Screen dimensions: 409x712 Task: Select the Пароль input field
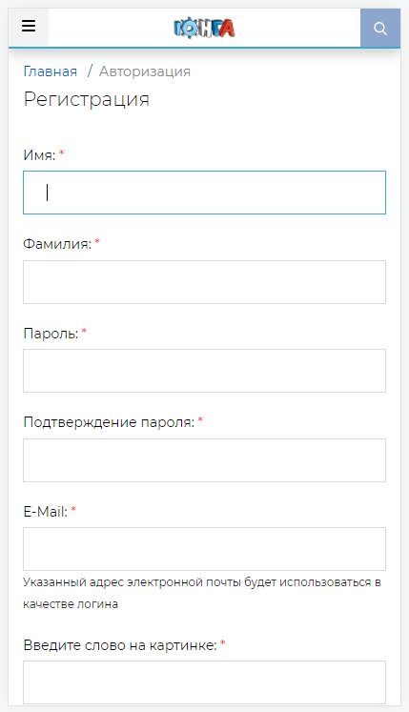tap(204, 371)
